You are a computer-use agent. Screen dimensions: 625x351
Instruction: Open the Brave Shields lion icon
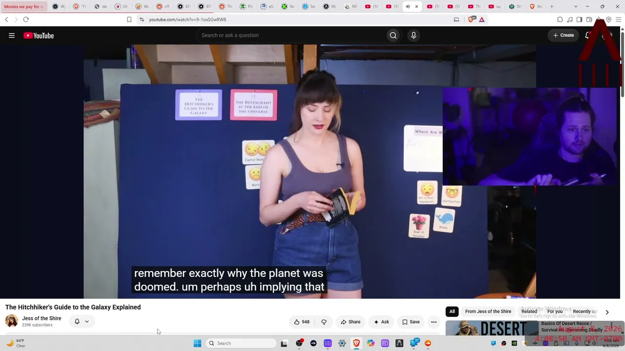pos(471,19)
